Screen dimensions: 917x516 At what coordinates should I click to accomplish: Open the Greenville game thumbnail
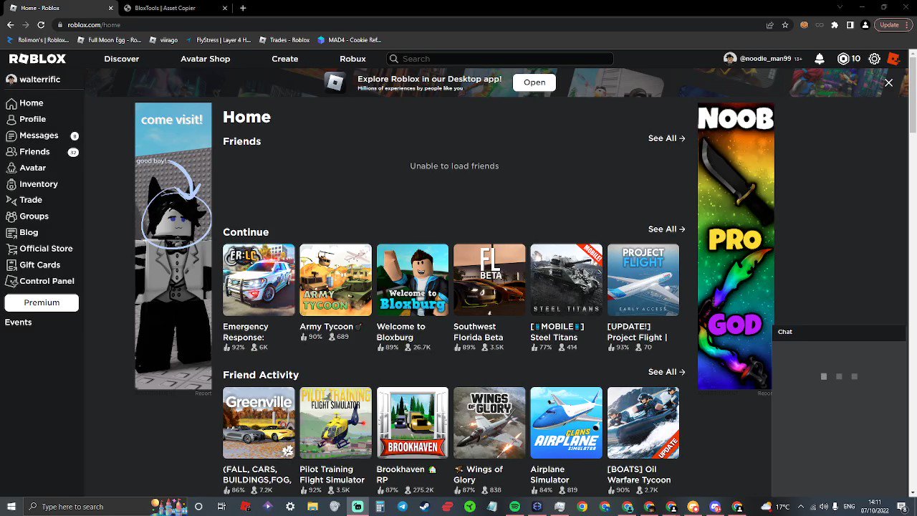coord(259,423)
